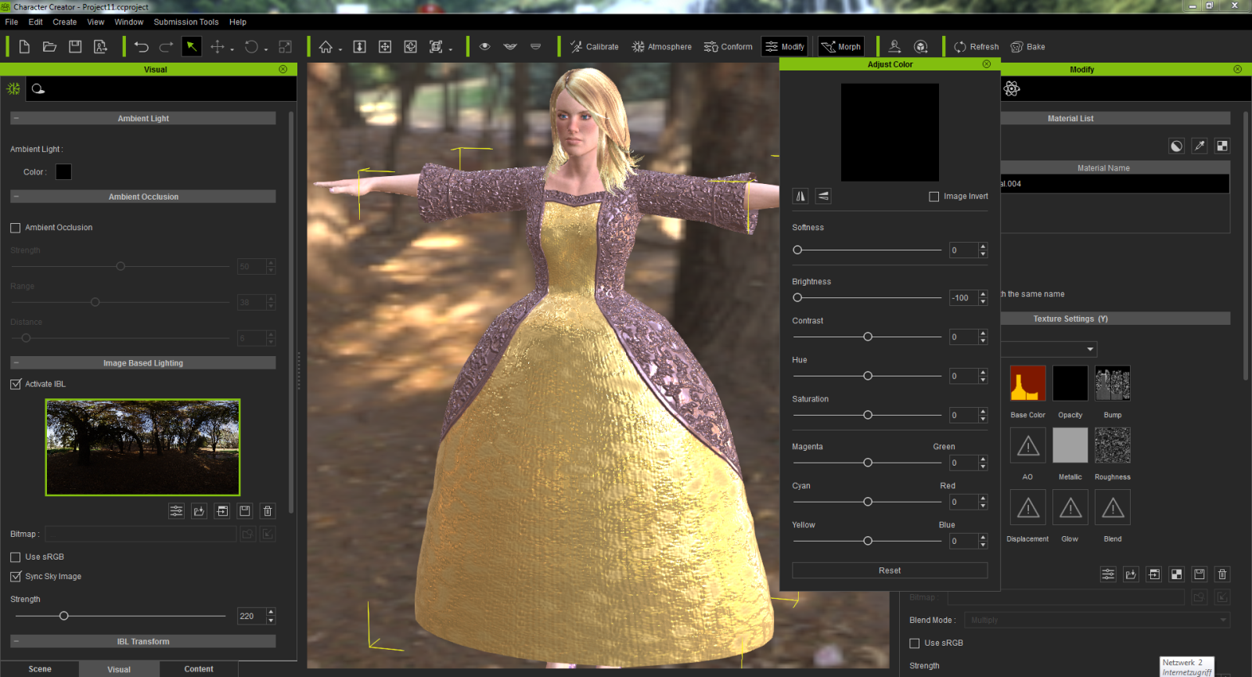Open the Blend Mode Multiply dropdown
Image resolution: width=1252 pixels, height=677 pixels.
tap(1097, 620)
